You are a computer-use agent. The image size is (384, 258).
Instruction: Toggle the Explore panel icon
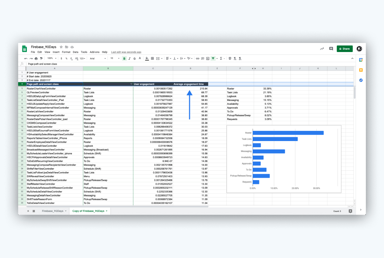coord(350,211)
